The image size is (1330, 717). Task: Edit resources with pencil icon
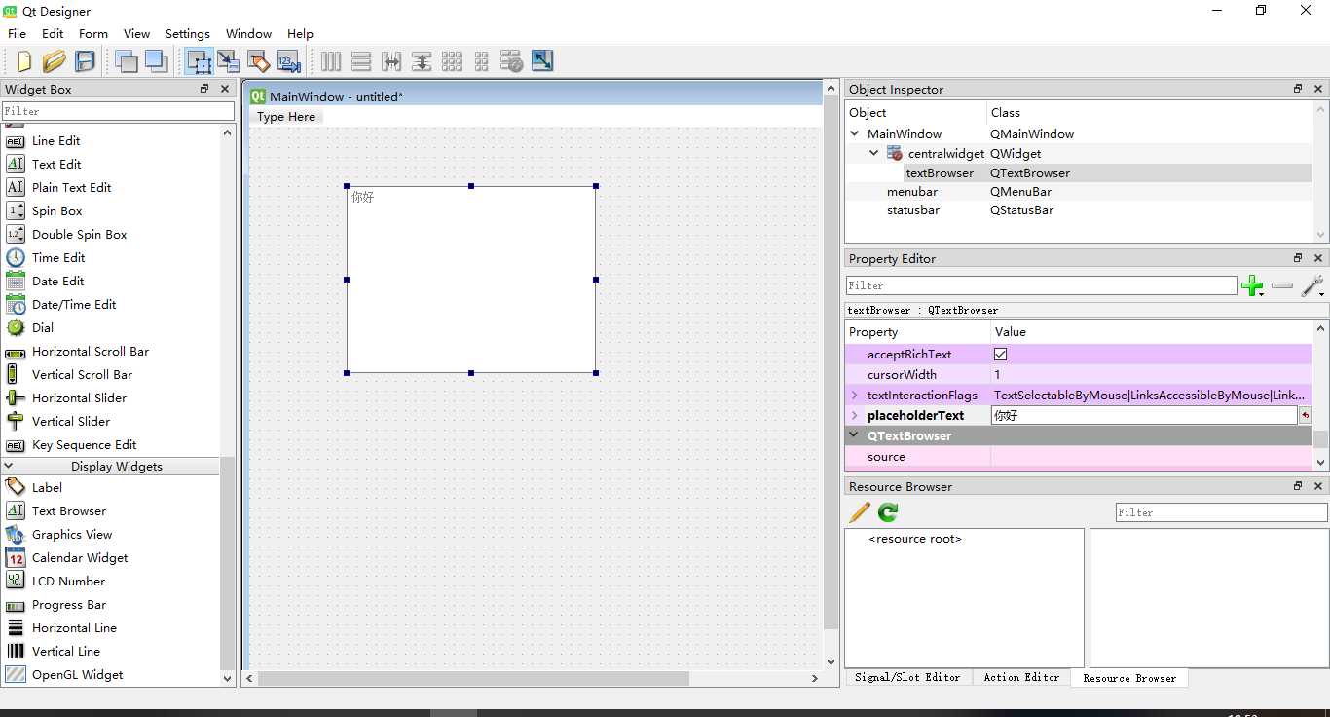click(860, 512)
